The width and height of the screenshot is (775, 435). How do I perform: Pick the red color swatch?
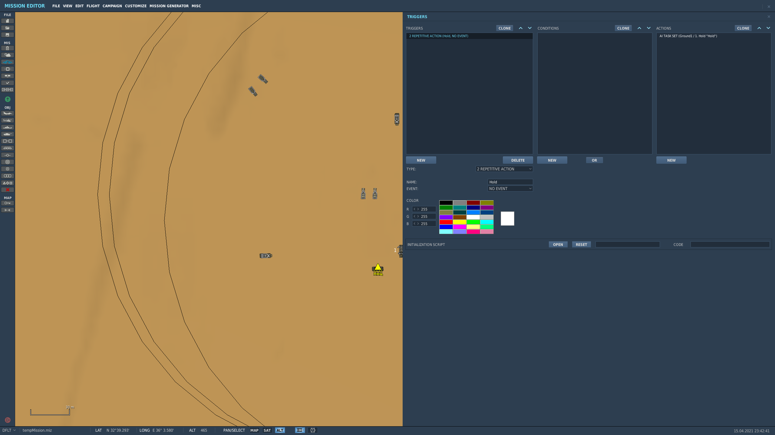pyautogui.click(x=446, y=222)
